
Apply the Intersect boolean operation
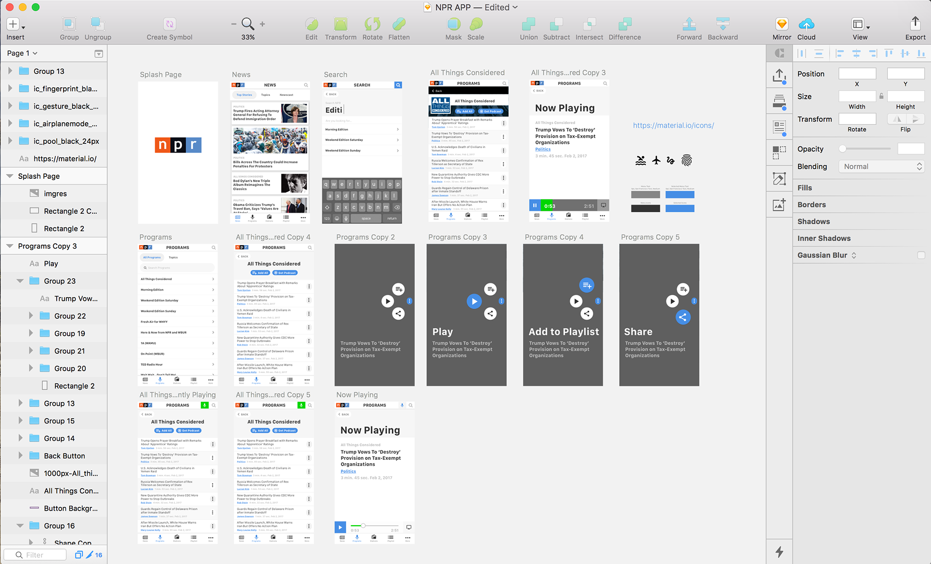click(589, 24)
